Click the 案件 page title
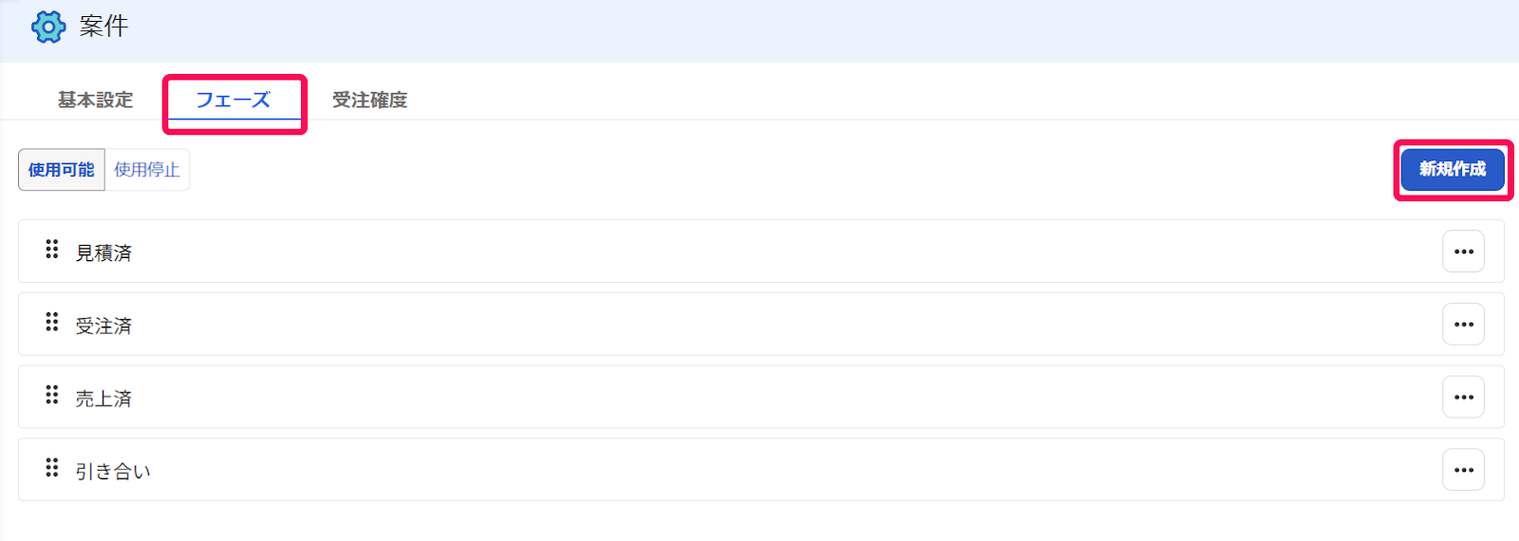Image resolution: width=1519 pixels, height=541 pixels. pos(103,27)
